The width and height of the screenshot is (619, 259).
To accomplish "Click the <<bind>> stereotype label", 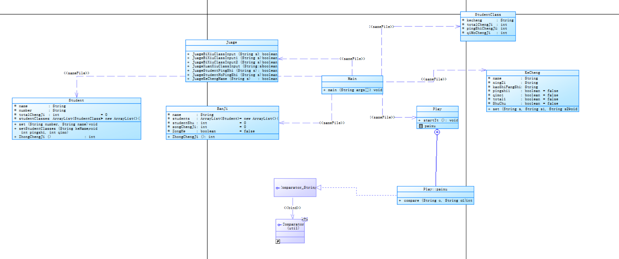I will click(292, 208).
